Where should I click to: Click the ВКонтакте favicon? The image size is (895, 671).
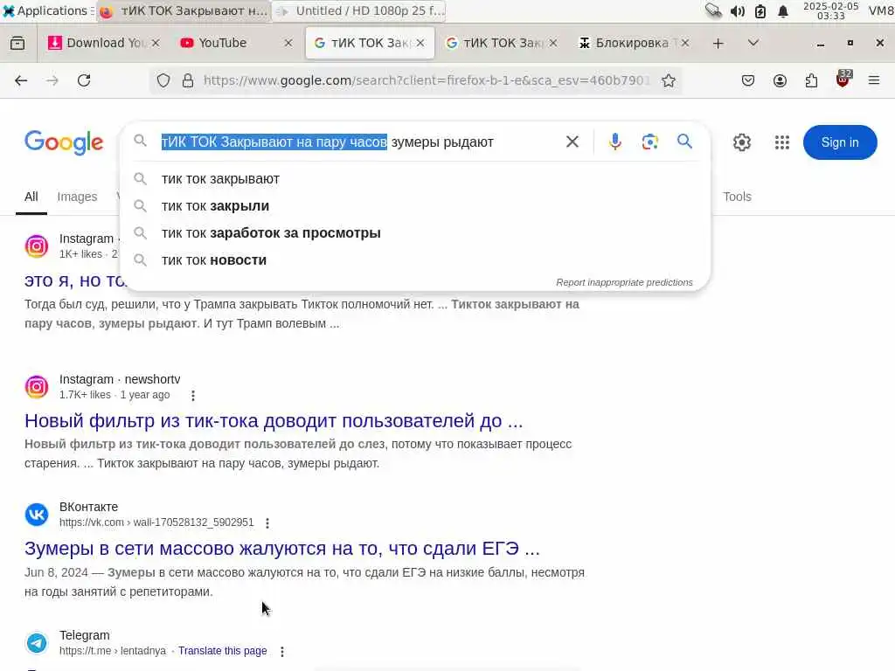point(37,515)
